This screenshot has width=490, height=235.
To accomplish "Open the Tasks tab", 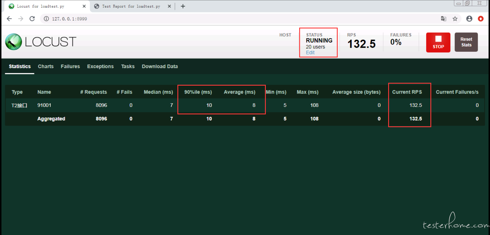I will pyautogui.click(x=128, y=66).
